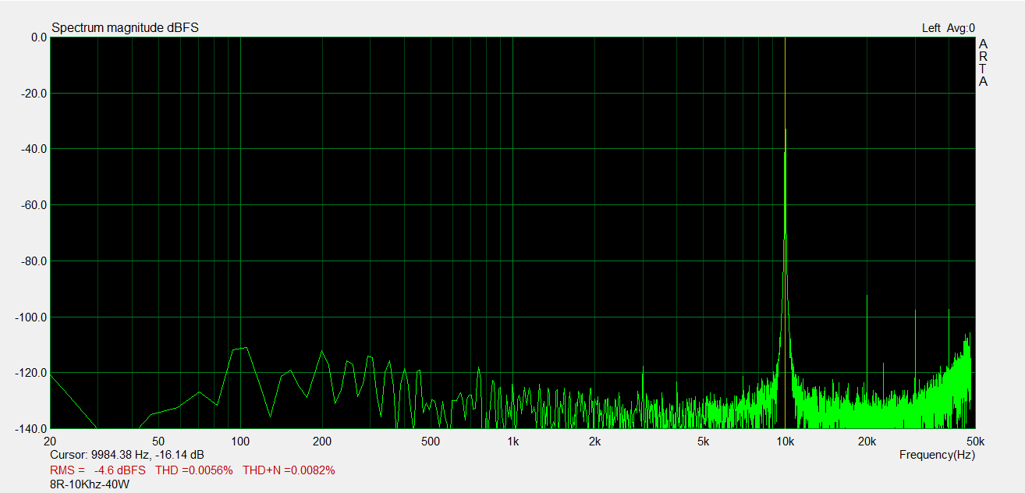Click the 'Left' channel label
1025x493 pixels.
(x=931, y=28)
